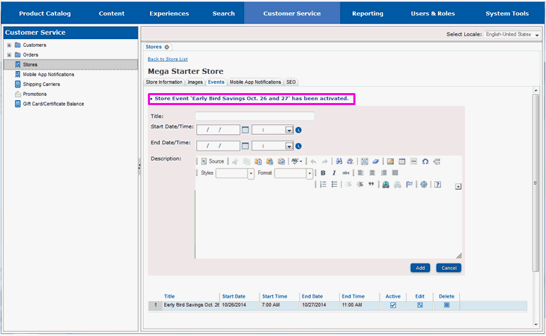Viewport: 546px width, 336px height.
Task: Click the Insert Horizontal Line icon
Action: (x=413, y=161)
